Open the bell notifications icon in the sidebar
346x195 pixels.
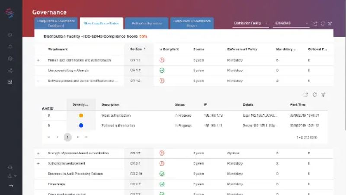point(10,47)
